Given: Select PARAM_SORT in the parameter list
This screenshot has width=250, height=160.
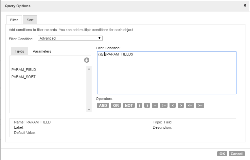Looking at the screenshot, I should 24,77.
